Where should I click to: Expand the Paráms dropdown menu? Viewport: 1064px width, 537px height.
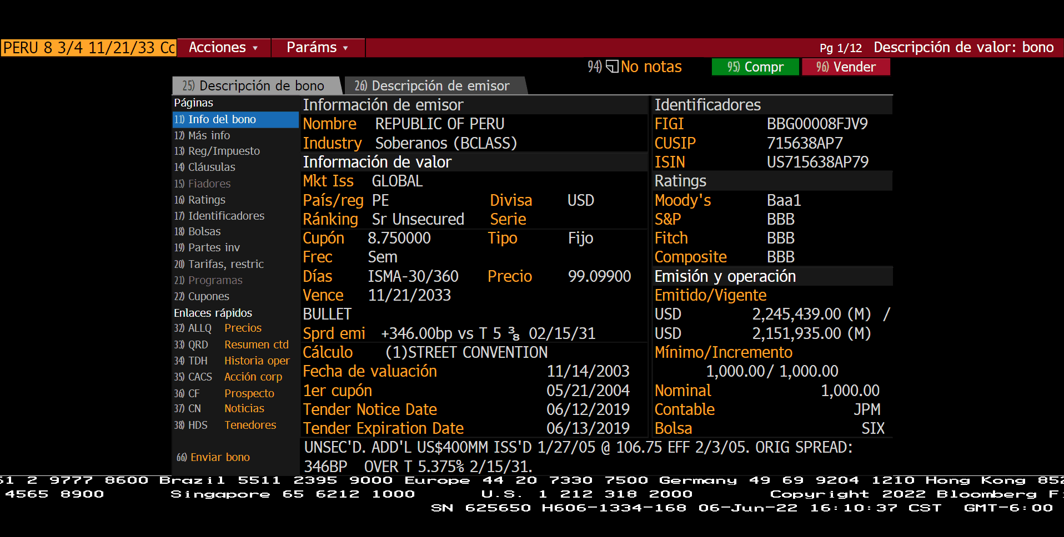tap(317, 48)
